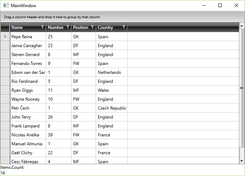Click the MainWindow app icon in title bar

tap(6, 6)
